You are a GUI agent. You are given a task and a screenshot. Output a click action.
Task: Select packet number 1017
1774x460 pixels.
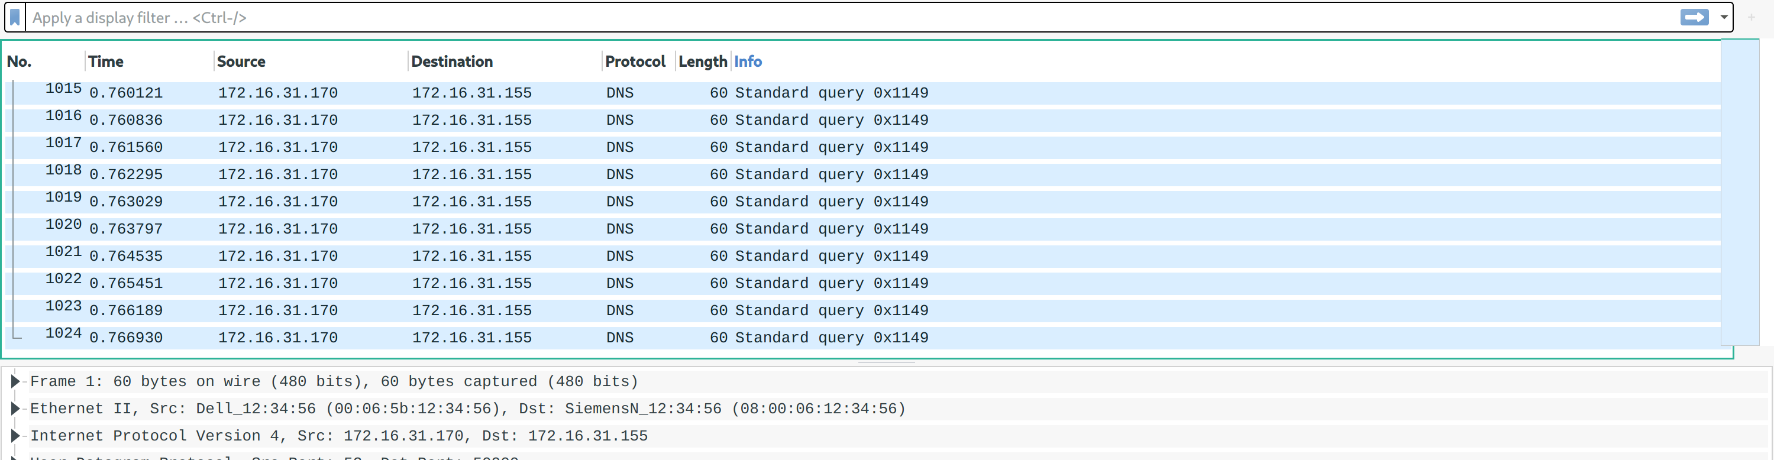pos(863,147)
